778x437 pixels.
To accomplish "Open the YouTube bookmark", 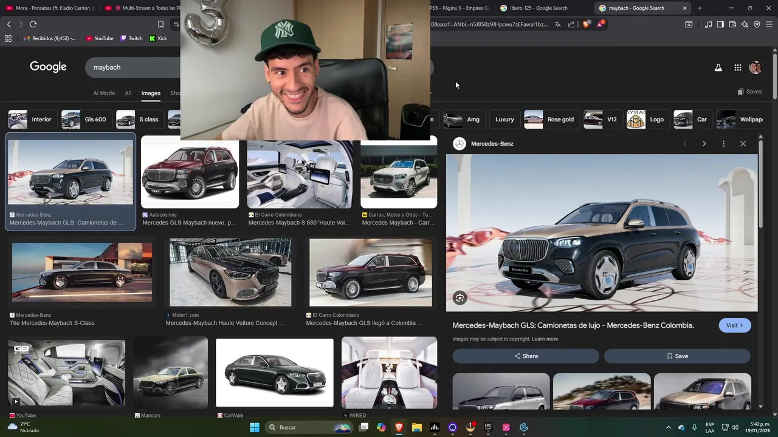I will coord(100,38).
